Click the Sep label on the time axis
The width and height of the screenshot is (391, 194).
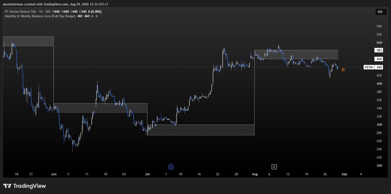(344, 174)
